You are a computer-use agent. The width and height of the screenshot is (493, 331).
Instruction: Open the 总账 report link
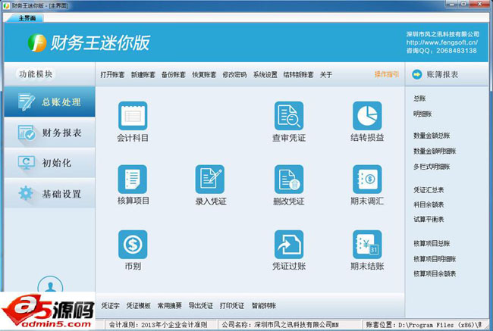point(419,98)
